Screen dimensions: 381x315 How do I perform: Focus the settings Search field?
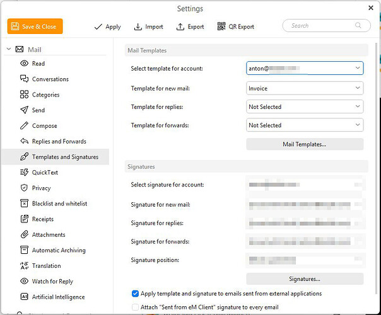(x=322, y=26)
